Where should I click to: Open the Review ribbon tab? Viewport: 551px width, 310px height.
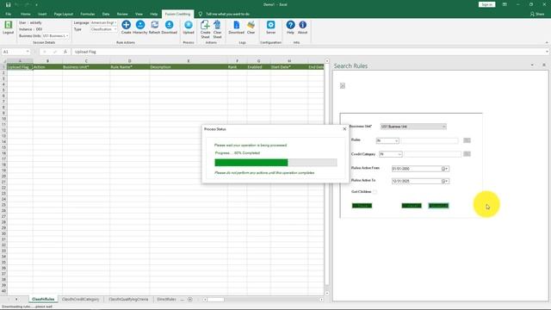122,14
